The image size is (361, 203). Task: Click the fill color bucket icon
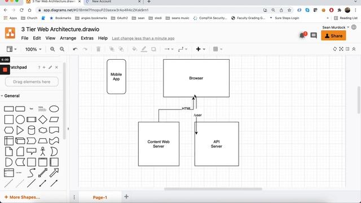tap(134, 49)
